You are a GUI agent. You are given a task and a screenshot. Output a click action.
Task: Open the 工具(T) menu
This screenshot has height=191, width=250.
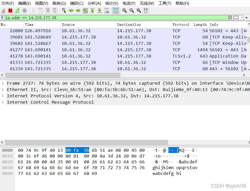tap(165, 3)
